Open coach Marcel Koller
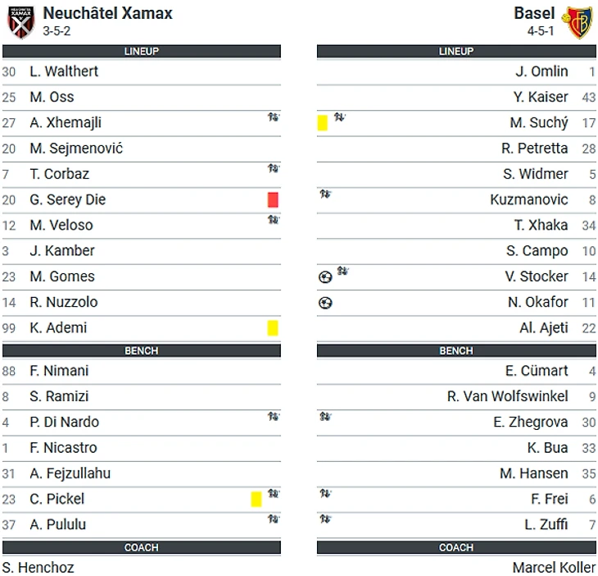Image resolution: width=598 pixels, height=576 pixels. coord(554,568)
